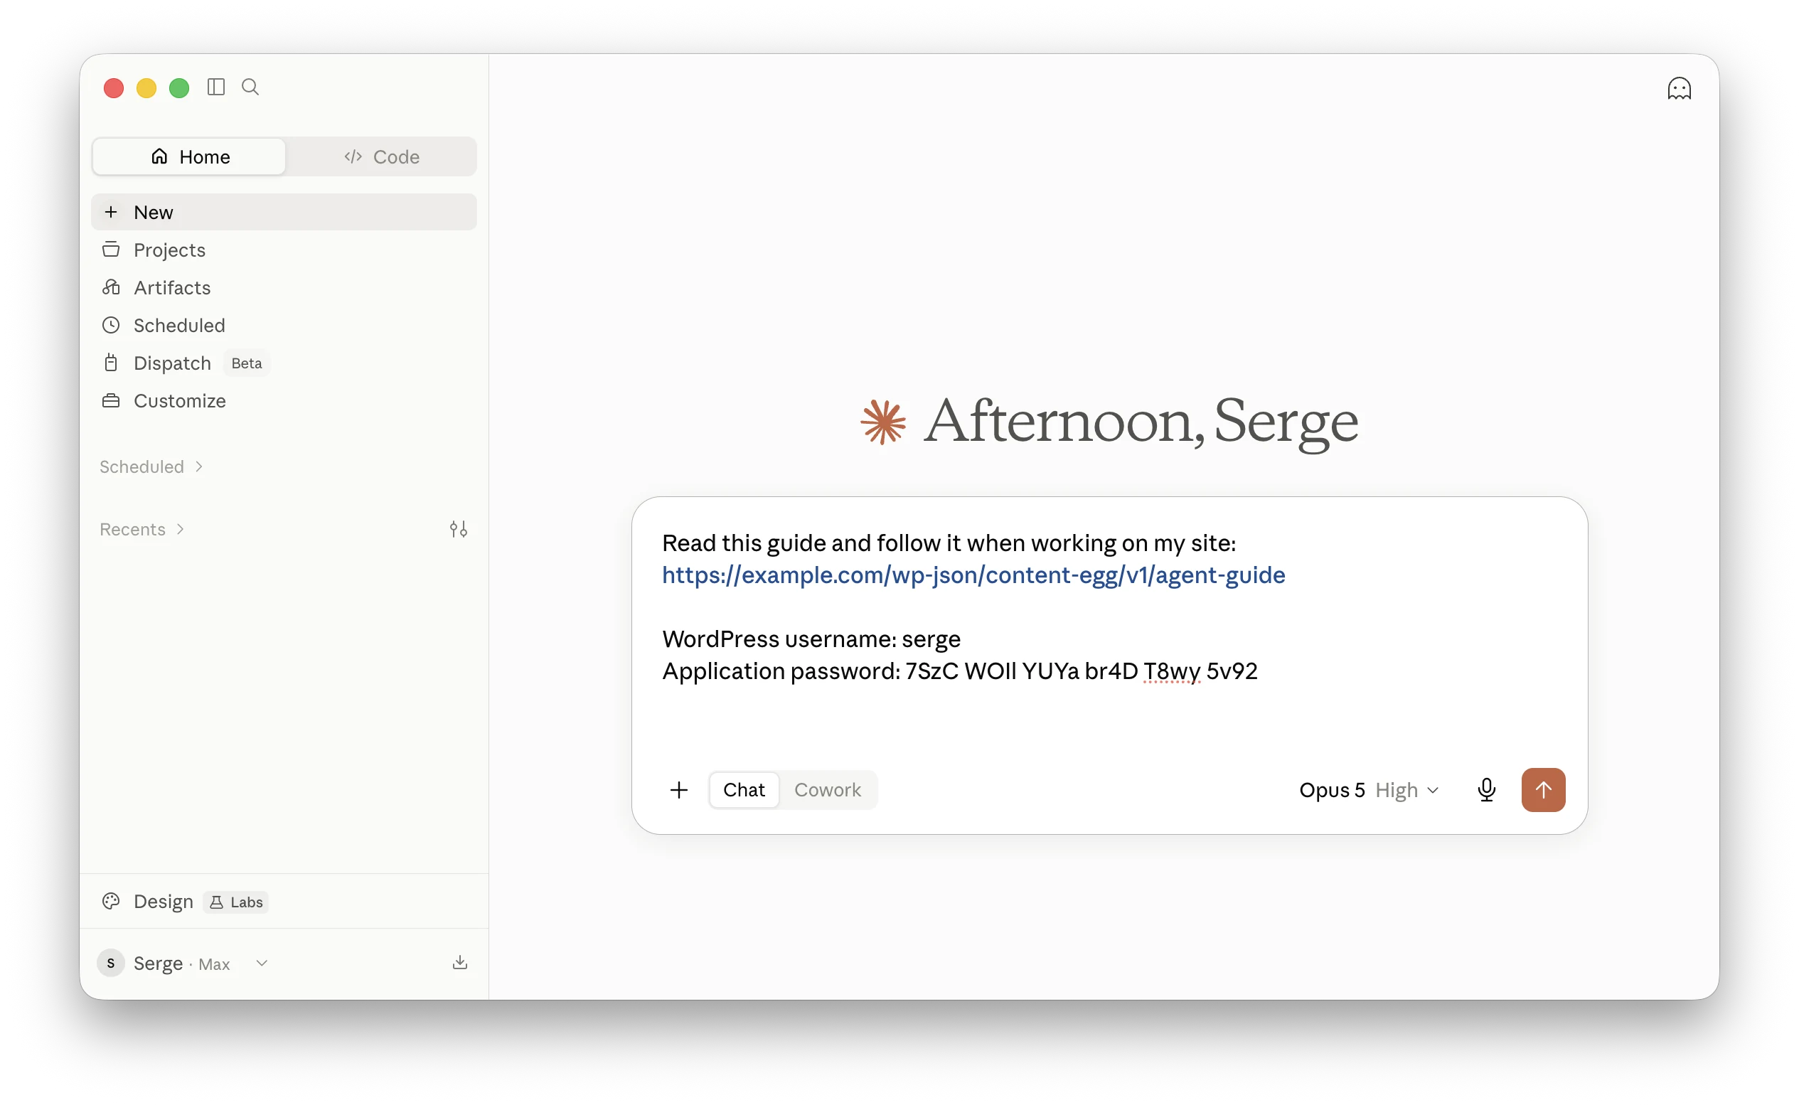Click the Customize briefcase icon

click(x=111, y=400)
